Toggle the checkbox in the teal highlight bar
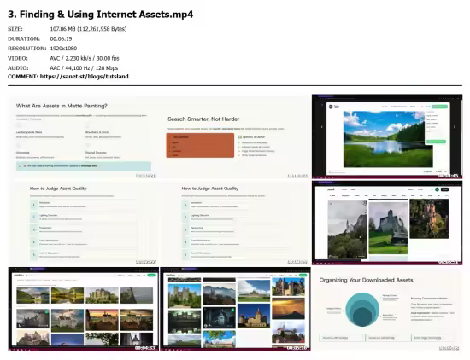 pos(21,165)
